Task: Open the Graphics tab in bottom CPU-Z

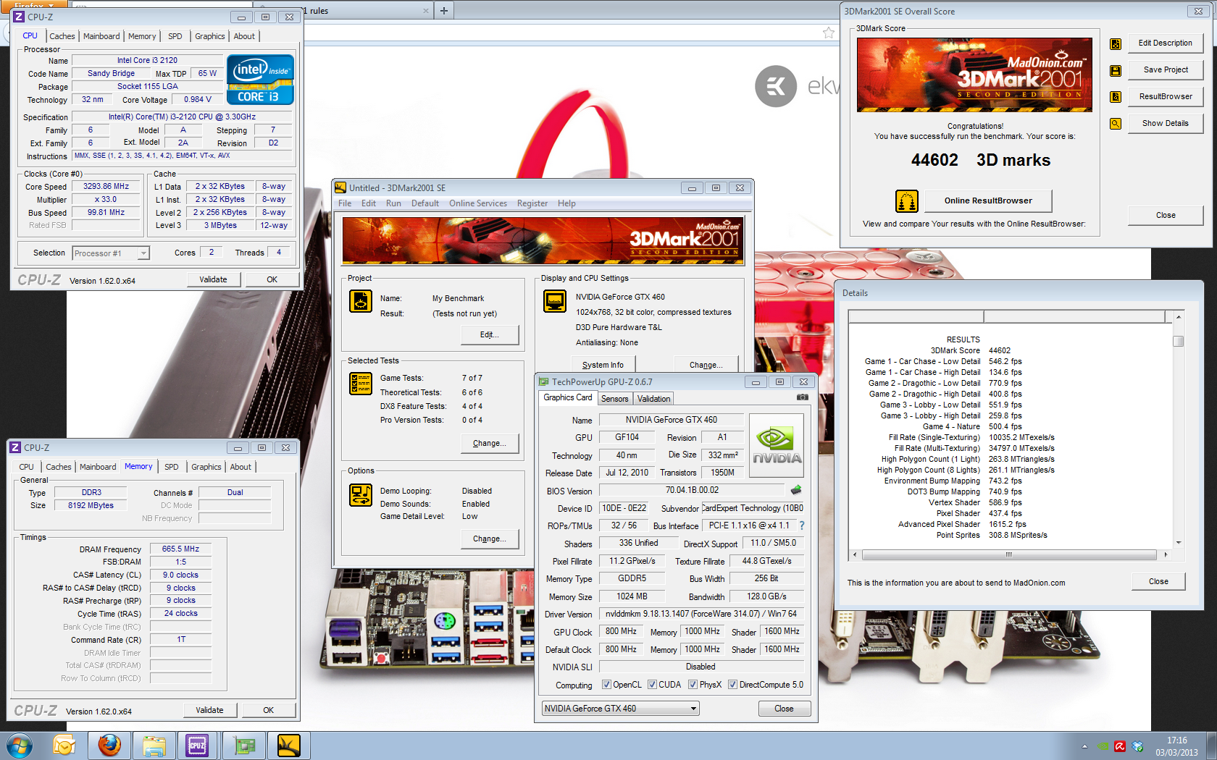Action: coord(206,467)
